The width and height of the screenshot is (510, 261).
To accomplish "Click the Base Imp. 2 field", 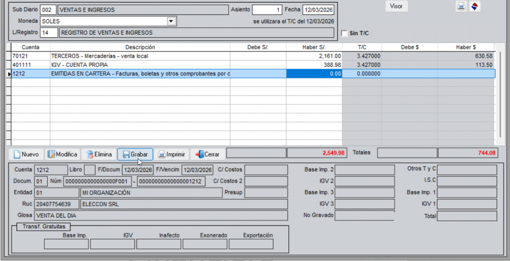I will point(365,170).
